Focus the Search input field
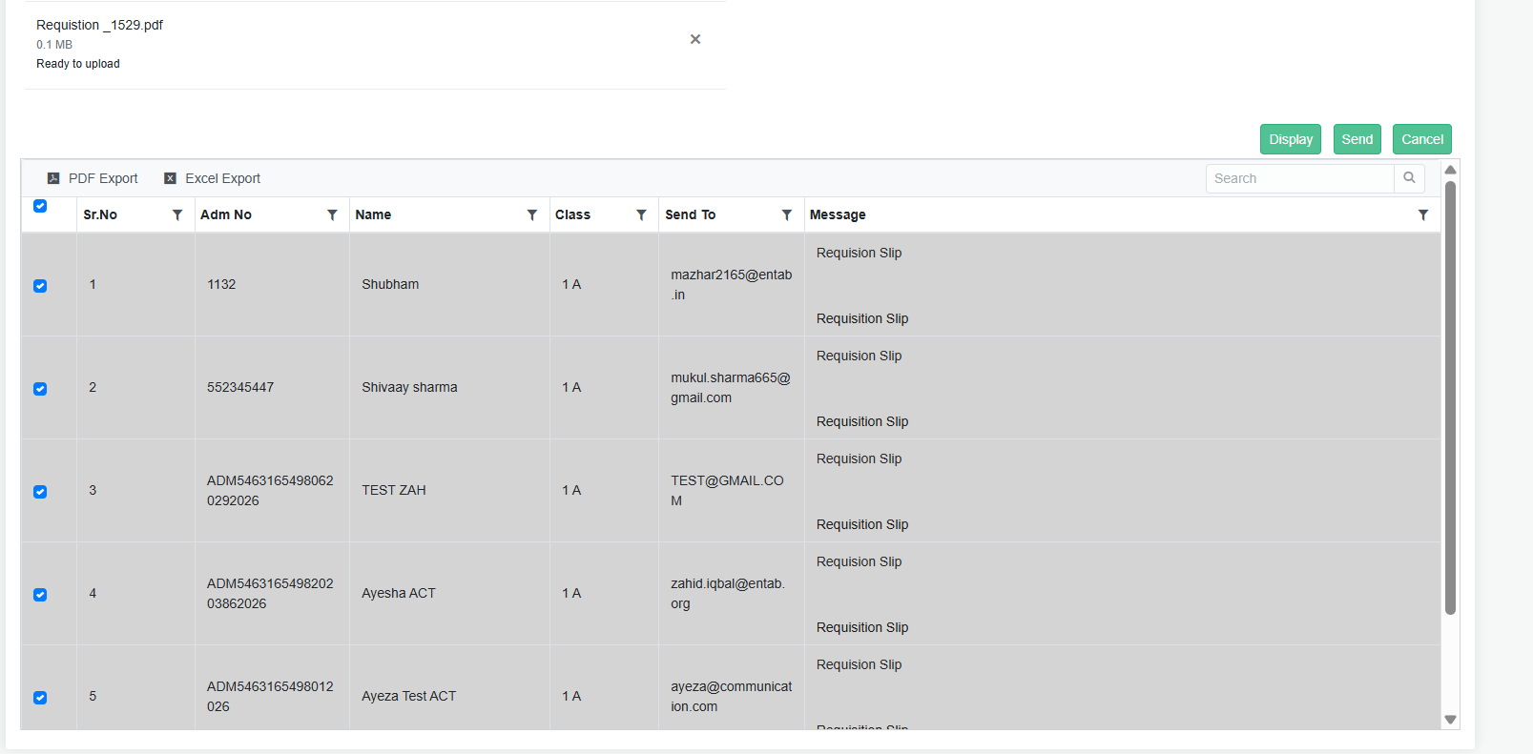1533x754 pixels. (x=1299, y=178)
